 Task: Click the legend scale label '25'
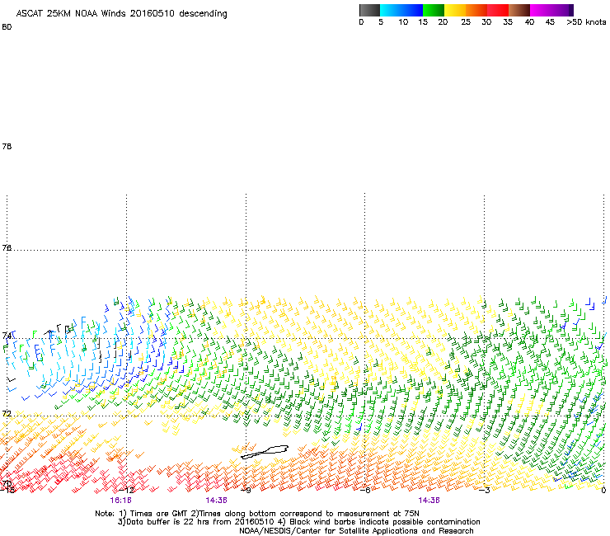pyautogui.click(x=466, y=22)
